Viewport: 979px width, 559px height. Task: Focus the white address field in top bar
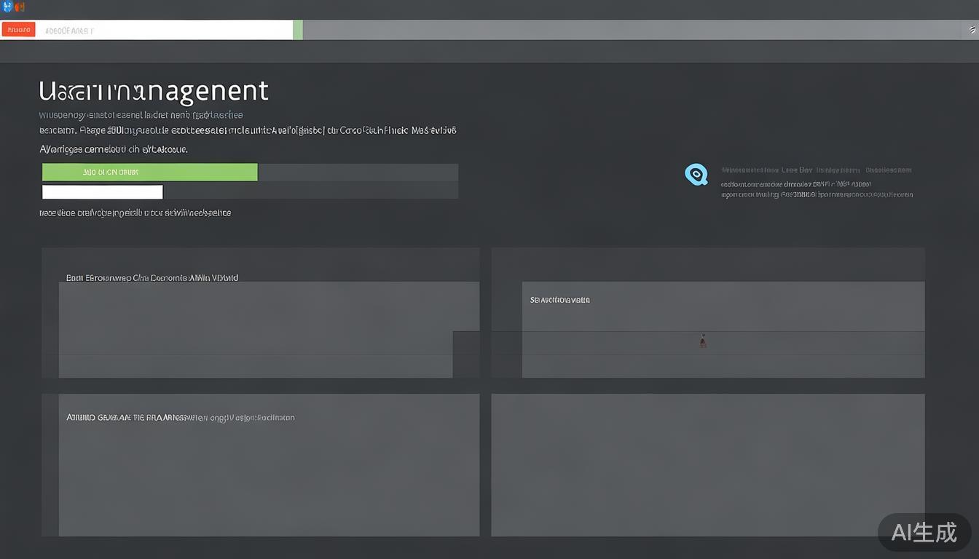click(182, 30)
